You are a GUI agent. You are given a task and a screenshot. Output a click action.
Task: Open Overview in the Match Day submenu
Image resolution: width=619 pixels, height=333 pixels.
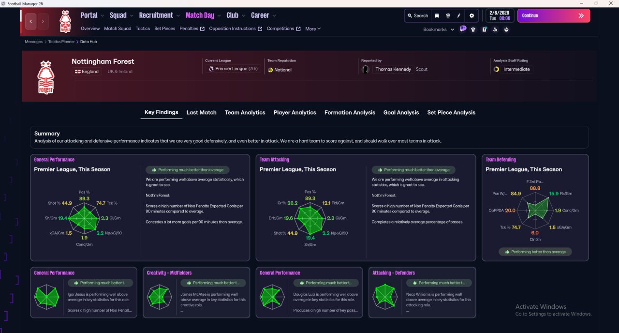tap(90, 29)
